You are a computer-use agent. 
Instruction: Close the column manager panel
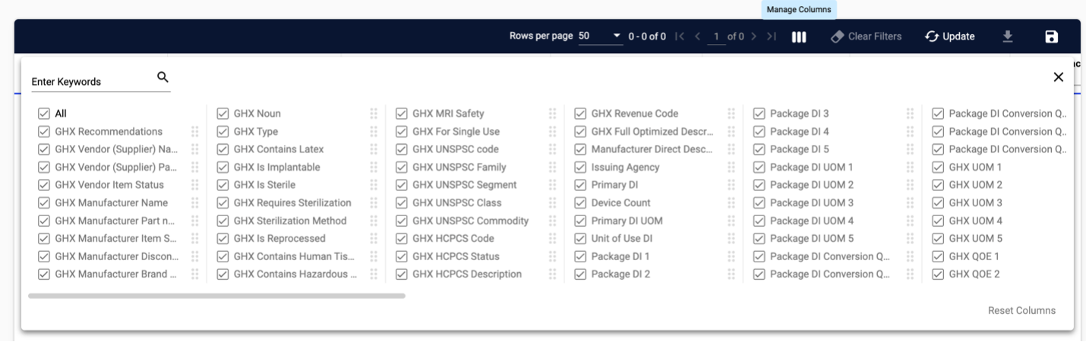[1058, 77]
